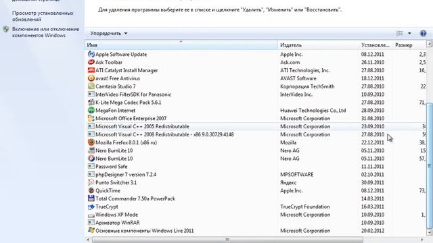The width and height of the screenshot is (433, 243).
Task: Click the AVAST Software publisher cell
Action: [298, 78]
